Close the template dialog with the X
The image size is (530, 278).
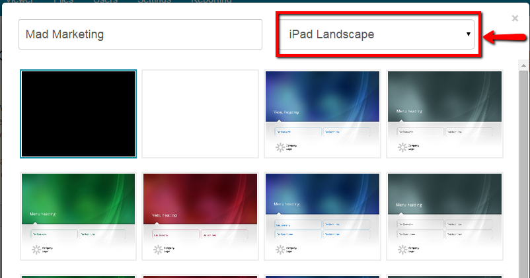[515, 18]
